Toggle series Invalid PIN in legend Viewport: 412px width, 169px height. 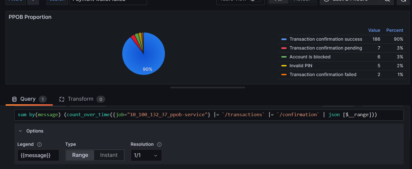(301, 66)
